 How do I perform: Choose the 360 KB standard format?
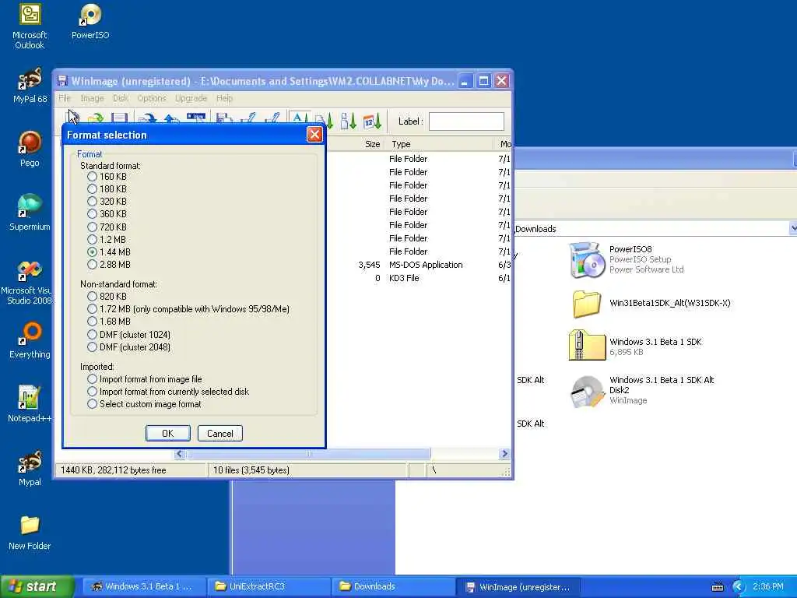(92, 214)
